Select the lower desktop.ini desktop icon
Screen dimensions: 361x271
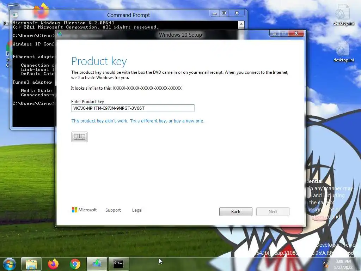coord(343,52)
